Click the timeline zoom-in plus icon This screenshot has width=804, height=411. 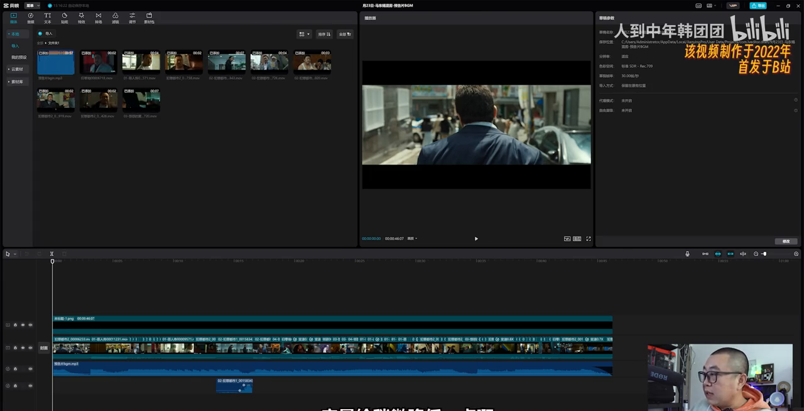[796, 254]
